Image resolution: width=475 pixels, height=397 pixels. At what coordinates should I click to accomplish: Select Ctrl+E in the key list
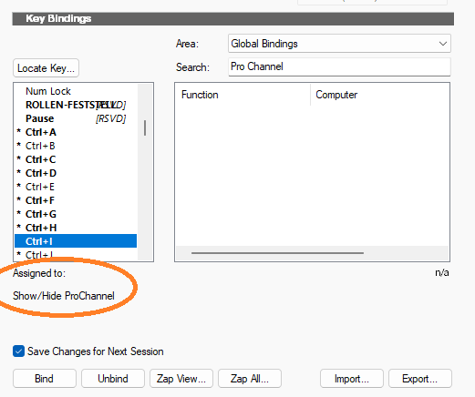pyautogui.click(x=76, y=187)
